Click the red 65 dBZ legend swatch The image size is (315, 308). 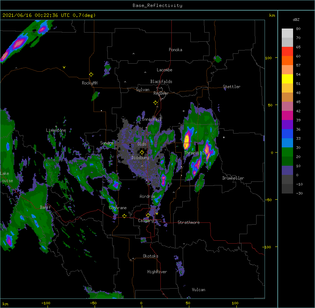click(x=287, y=52)
